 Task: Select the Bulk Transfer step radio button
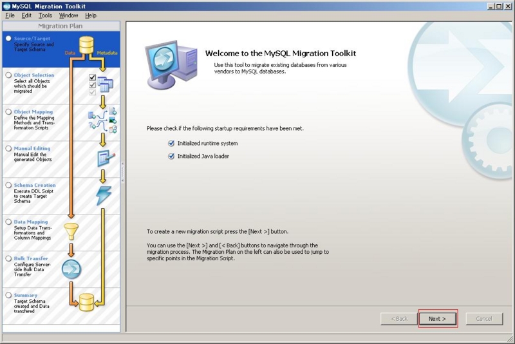point(8,258)
